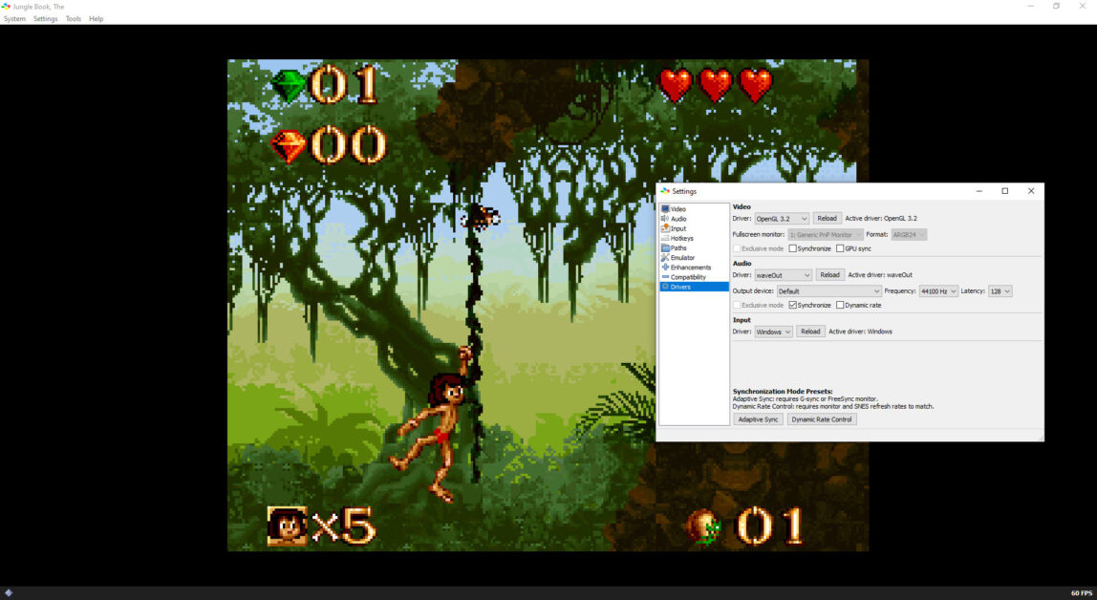Click Reload next to the input driver

pyautogui.click(x=810, y=332)
